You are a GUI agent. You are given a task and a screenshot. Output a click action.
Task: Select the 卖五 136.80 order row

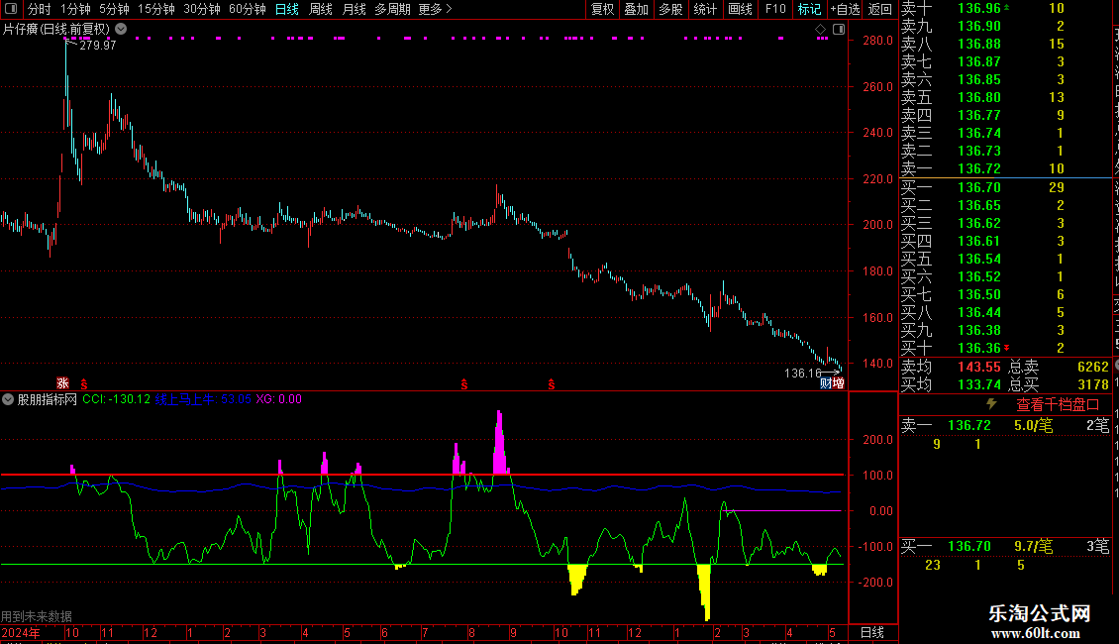tap(1005, 97)
